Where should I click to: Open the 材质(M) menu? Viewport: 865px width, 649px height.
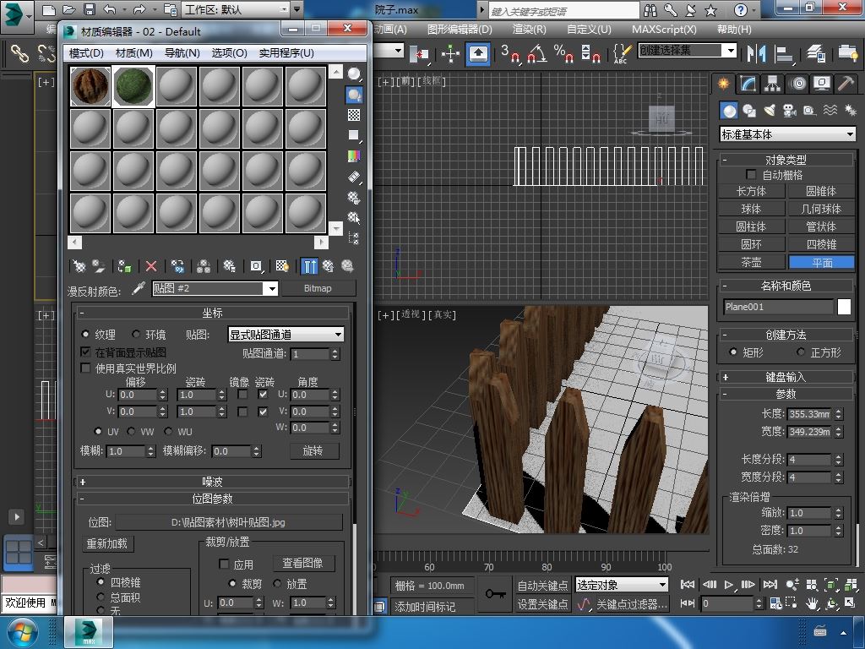[x=134, y=53]
